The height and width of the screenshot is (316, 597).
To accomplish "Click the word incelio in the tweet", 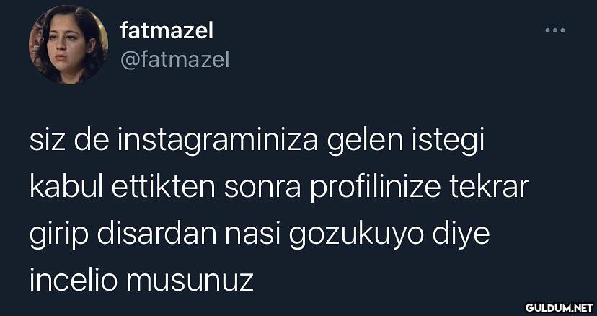I will (74, 281).
